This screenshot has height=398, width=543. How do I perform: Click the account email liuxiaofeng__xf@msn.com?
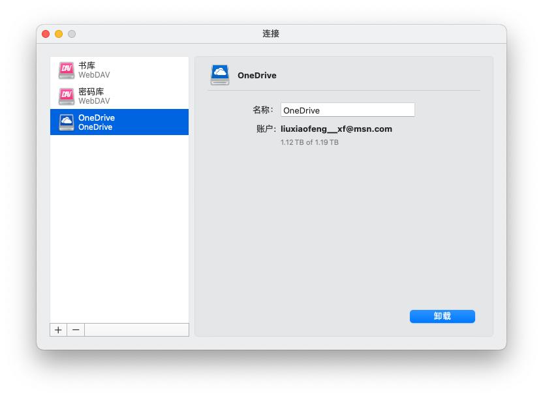(336, 129)
